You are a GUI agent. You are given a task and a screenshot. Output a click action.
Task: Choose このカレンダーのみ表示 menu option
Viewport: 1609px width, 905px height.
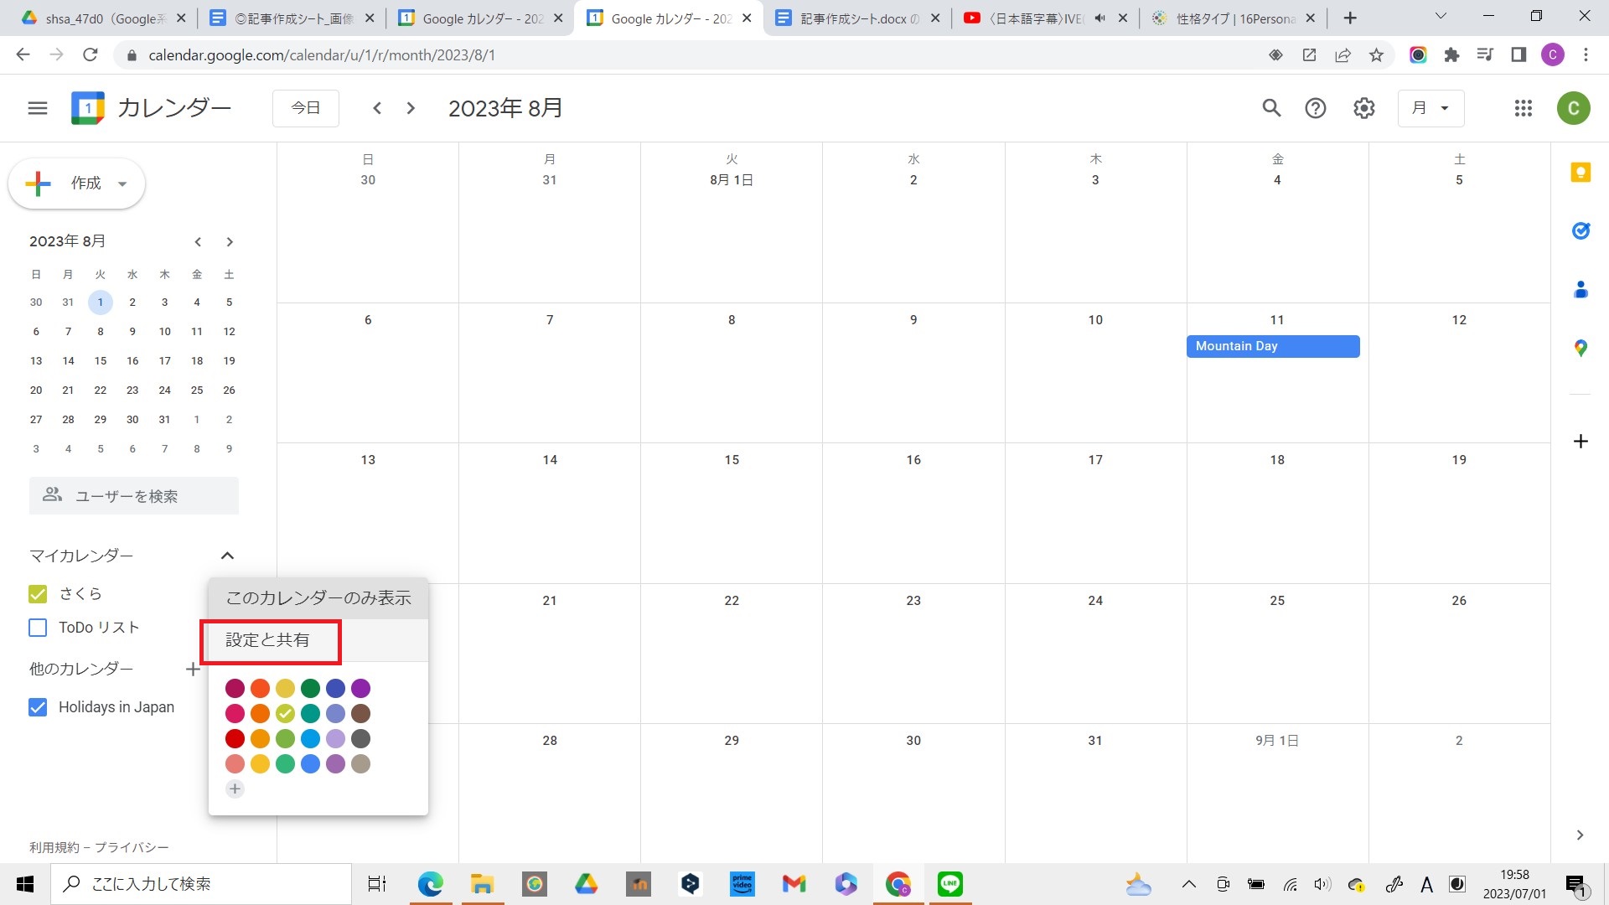tap(318, 598)
